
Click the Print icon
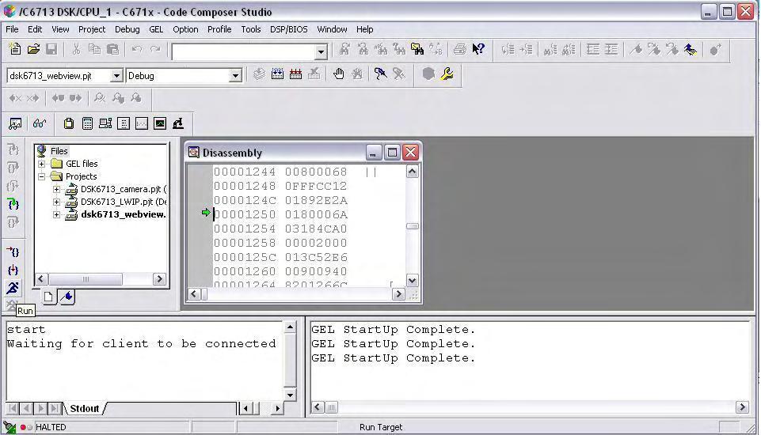459,49
